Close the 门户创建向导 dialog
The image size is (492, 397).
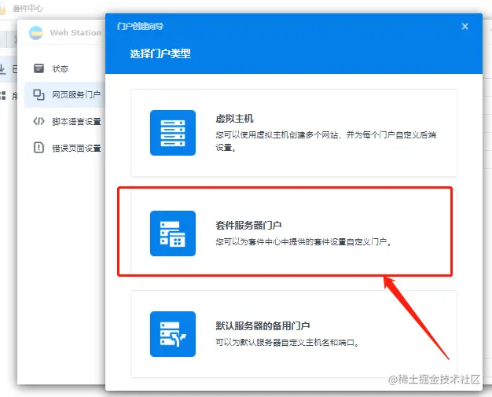tap(464, 27)
